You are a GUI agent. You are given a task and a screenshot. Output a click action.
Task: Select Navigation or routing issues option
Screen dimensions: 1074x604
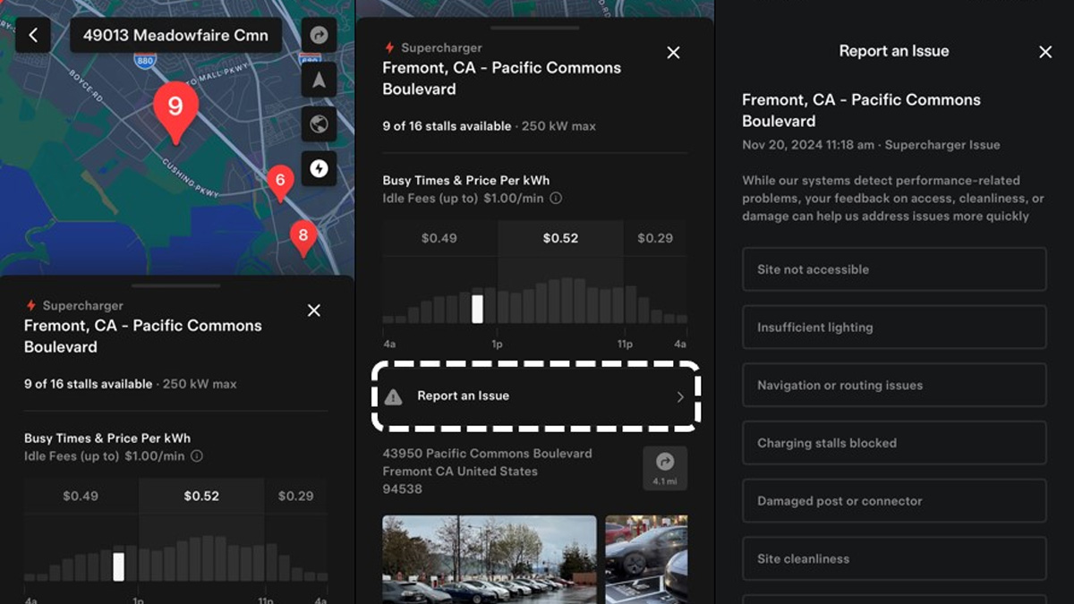(x=894, y=385)
